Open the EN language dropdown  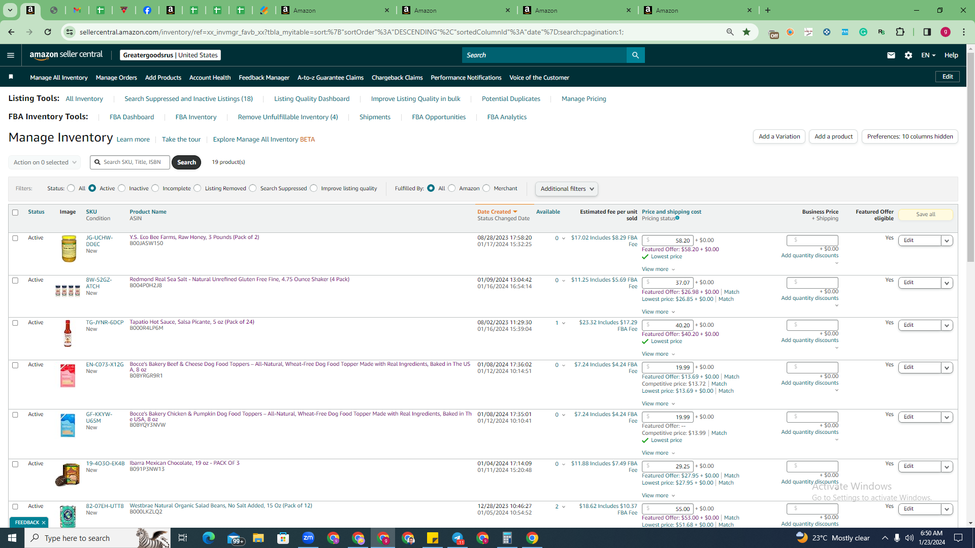pyautogui.click(x=928, y=55)
